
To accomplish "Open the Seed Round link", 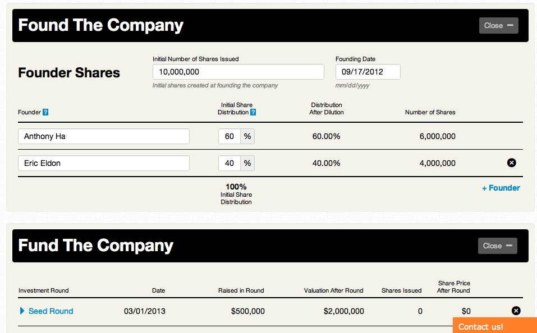I will (x=51, y=311).
